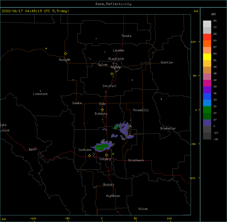Click the Base_Reflectivity title text
The width and height of the screenshot is (227, 222).
pyautogui.click(x=113, y=4)
